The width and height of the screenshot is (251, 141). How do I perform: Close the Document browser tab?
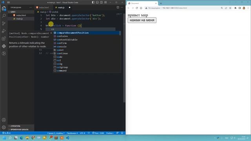click(x=156, y=4)
